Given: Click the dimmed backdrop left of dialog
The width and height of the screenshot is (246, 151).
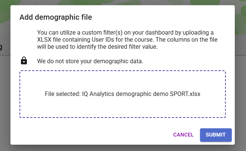Looking at the screenshot, I should 5,93.
